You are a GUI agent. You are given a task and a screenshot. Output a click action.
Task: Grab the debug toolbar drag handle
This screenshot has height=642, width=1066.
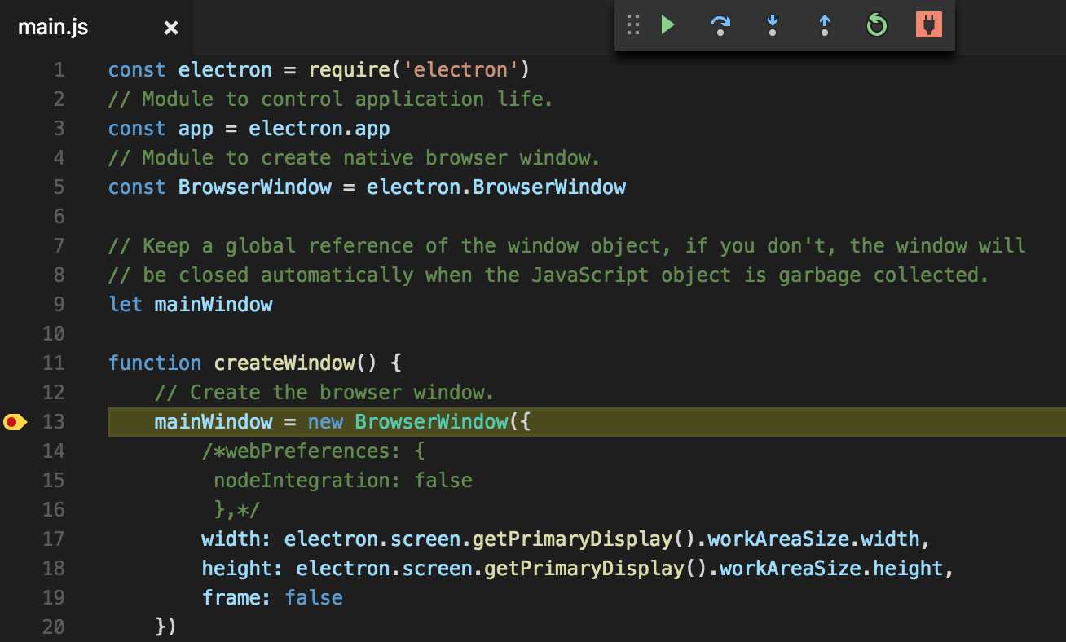[633, 26]
